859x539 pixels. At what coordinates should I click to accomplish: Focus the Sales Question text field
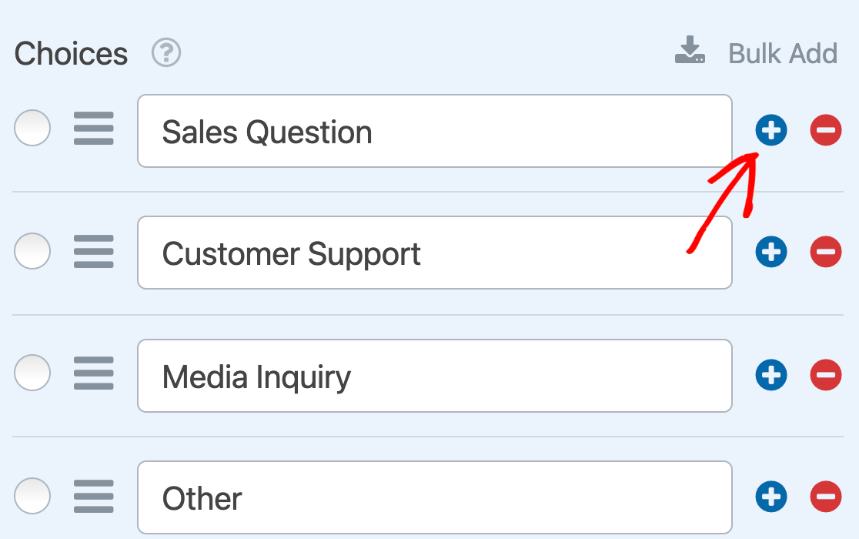pos(434,131)
